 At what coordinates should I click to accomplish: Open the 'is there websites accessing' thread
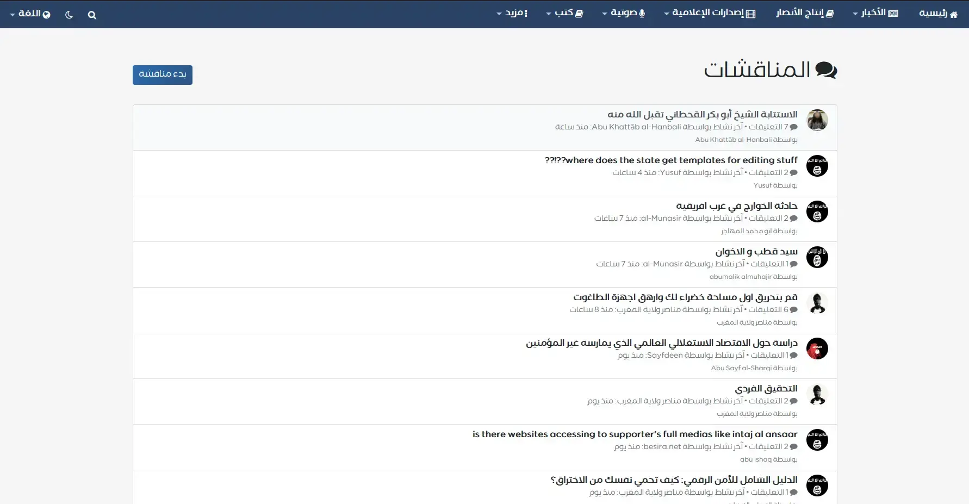pyautogui.click(x=635, y=434)
